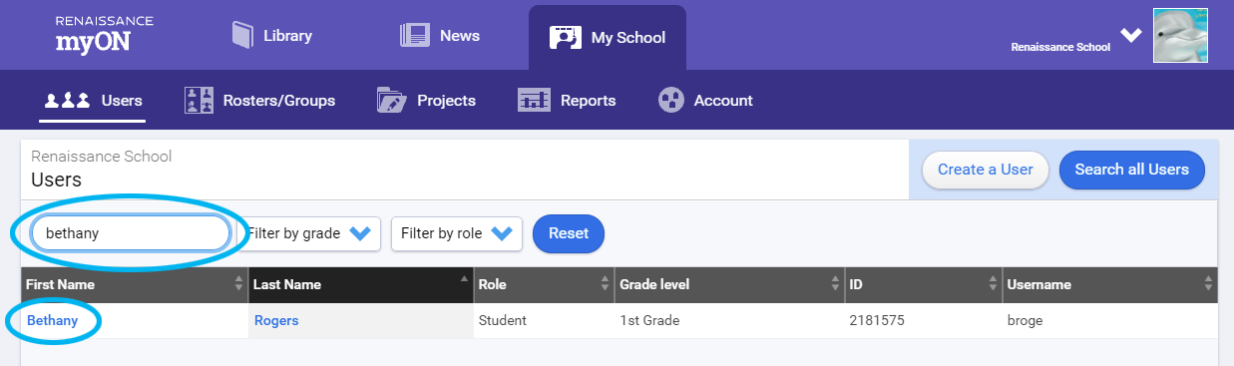This screenshot has width=1234, height=366.
Task: Open the Account section
Action: pyautogui.click(x=706, y=101)
